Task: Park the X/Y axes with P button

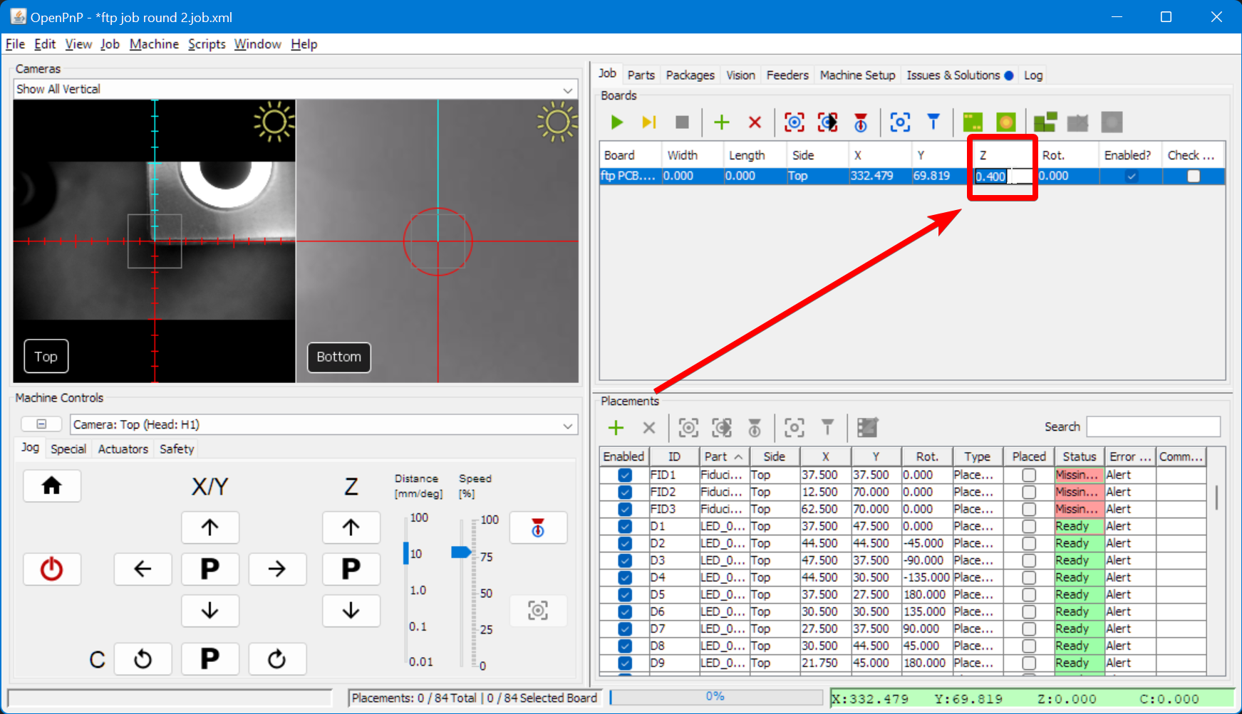Action: (209, 569)
